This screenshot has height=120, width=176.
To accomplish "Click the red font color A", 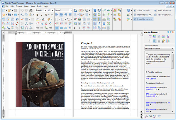I will click(x=43, y=19).
